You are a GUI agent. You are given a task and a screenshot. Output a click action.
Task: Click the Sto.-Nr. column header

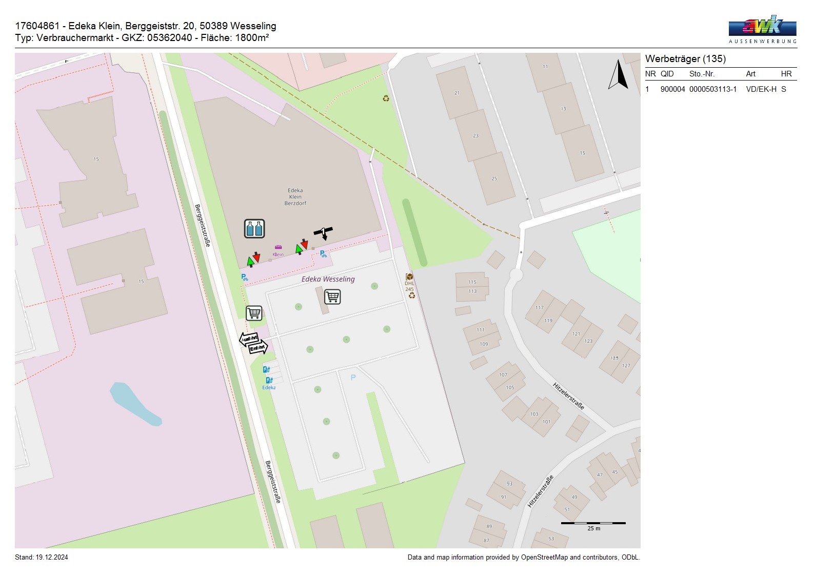click(x=702, y=74)
